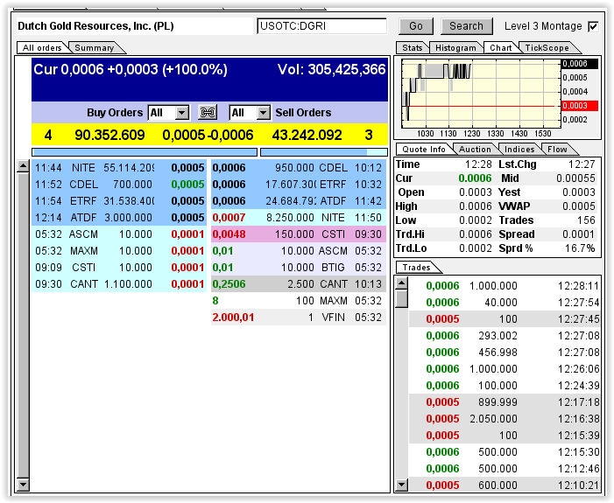The width and height of the screenshot is (614, 503).
Task: Switch to the Summary tab
Action: coord(95,48)
